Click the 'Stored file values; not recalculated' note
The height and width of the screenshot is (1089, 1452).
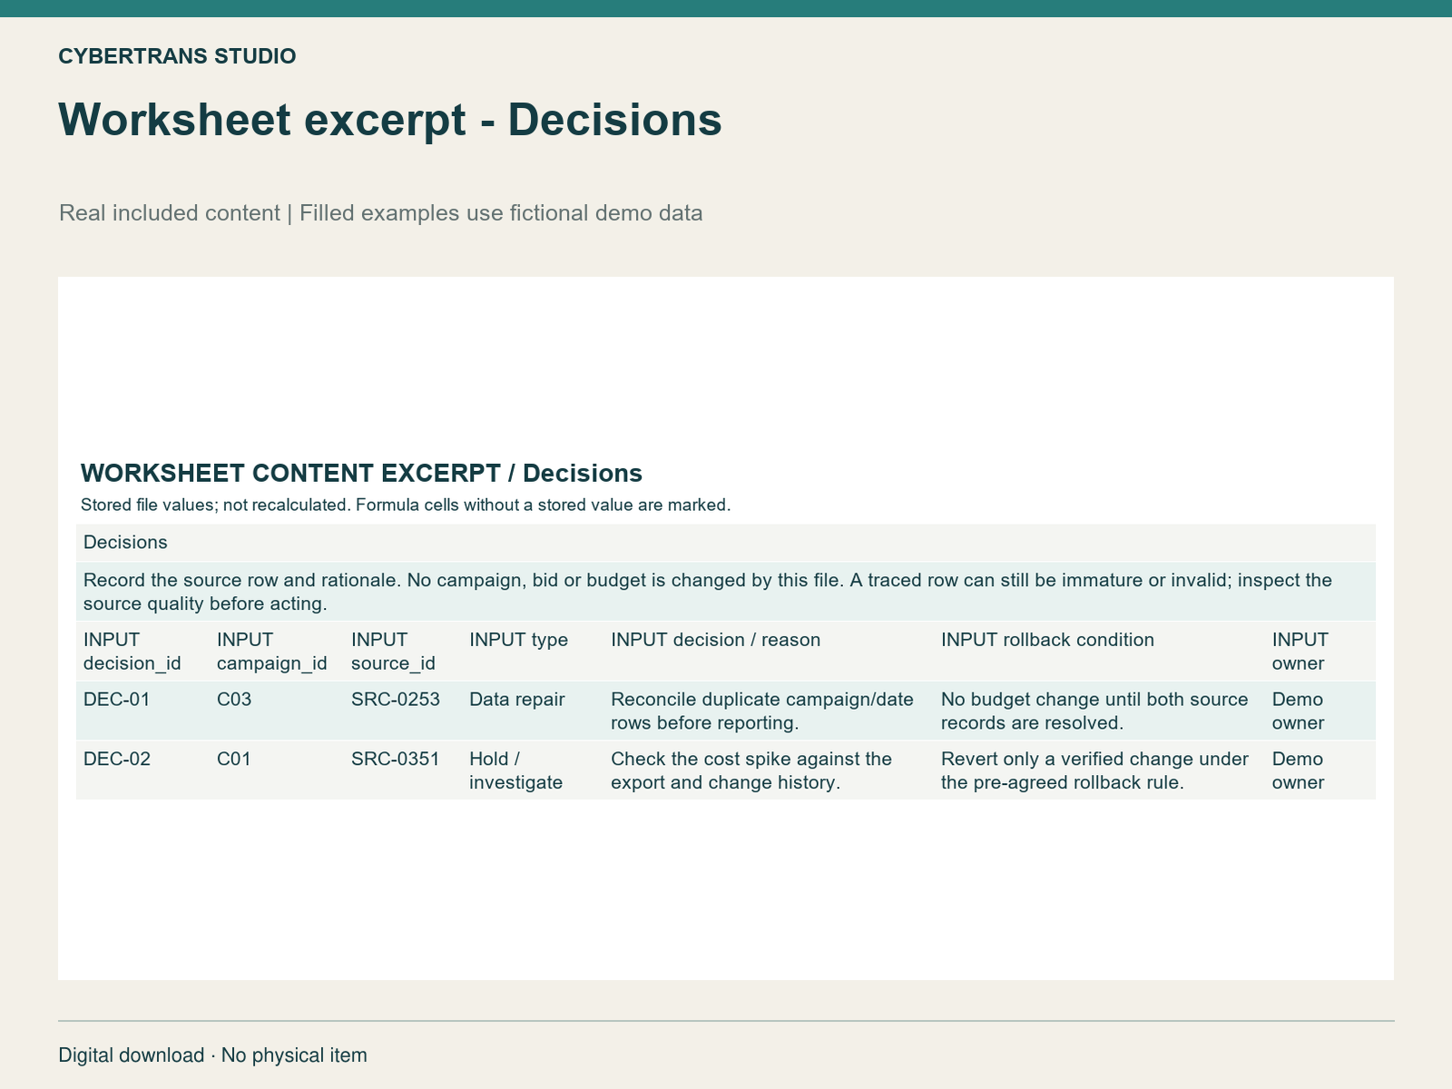pos(406,505)
